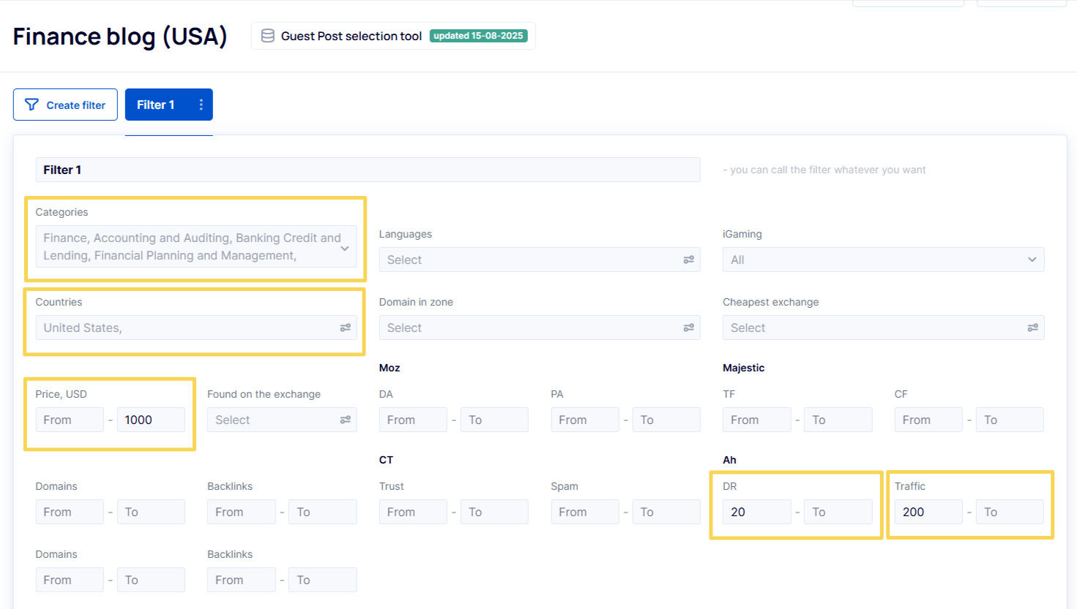The width and height of the screenshot is (1077, 609).
Task: Open the iGaming dropdown set to All
Action: pyautogui.click(x=882, y=260)
